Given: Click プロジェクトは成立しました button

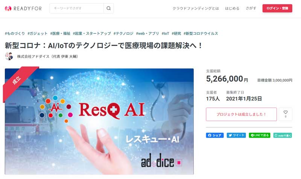Looking at the screenshot, I should (x=241, y=114).
